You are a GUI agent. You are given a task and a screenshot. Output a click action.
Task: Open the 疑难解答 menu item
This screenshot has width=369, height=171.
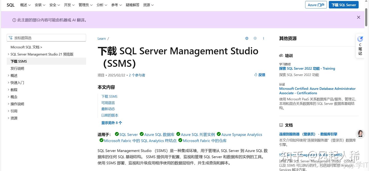click(132, 5)
